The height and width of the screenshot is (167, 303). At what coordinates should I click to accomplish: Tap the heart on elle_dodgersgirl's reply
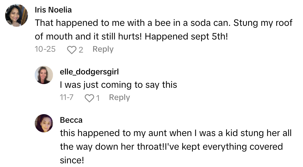(x=89, y=98)
